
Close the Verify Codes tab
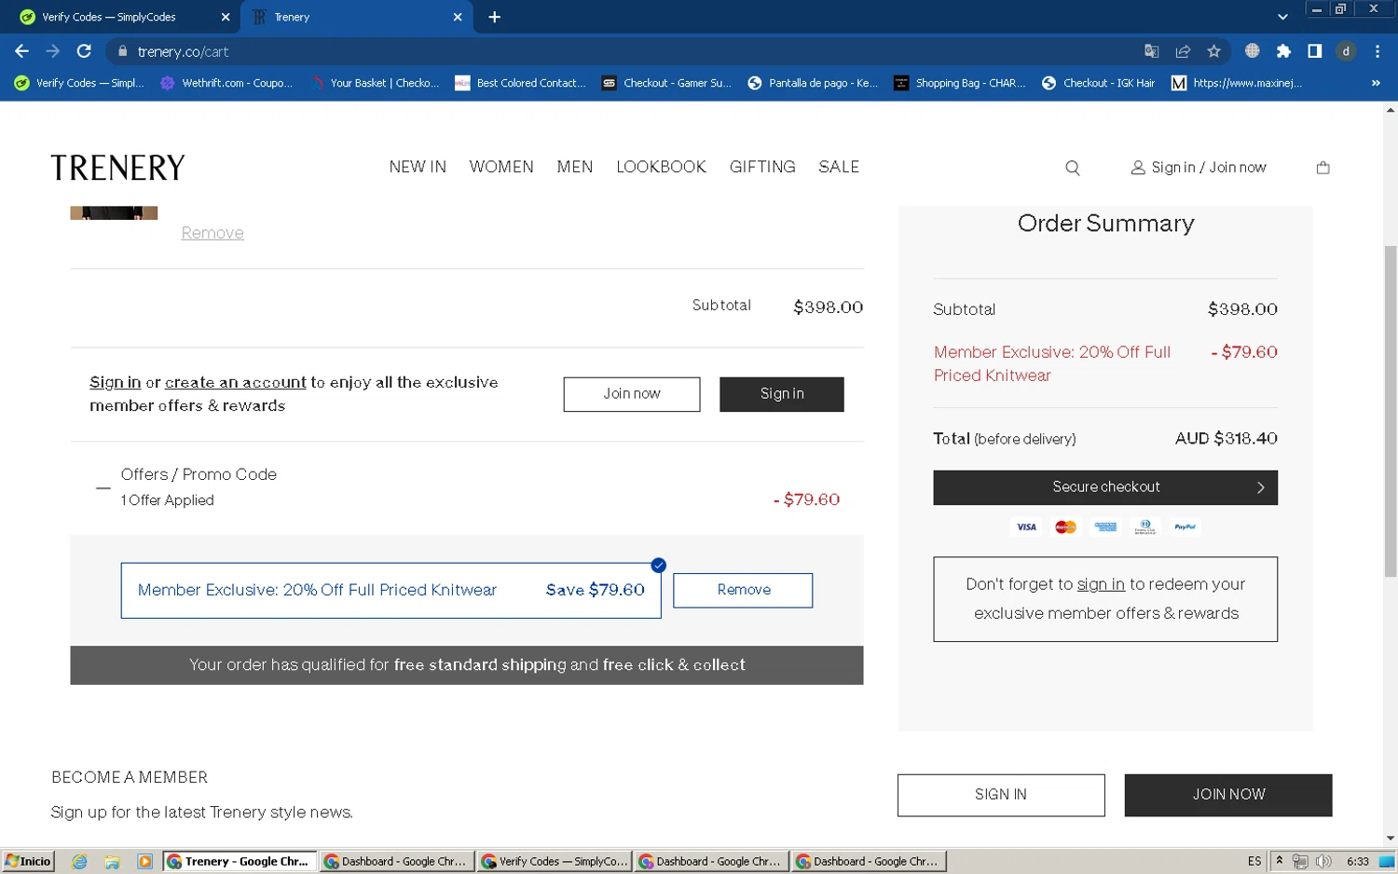(226, 17)
